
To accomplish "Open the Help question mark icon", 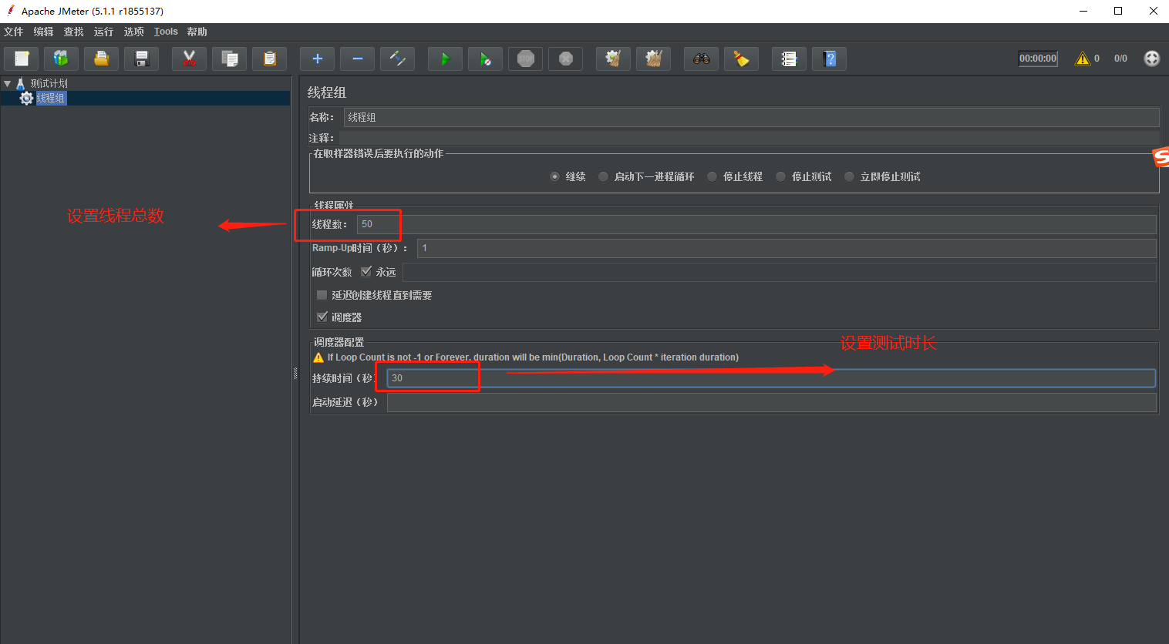I will coord(829,59).
